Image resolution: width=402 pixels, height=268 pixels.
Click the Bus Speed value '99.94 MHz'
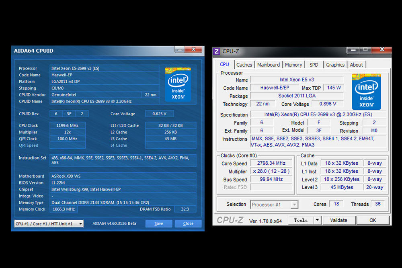click(271, 179)
